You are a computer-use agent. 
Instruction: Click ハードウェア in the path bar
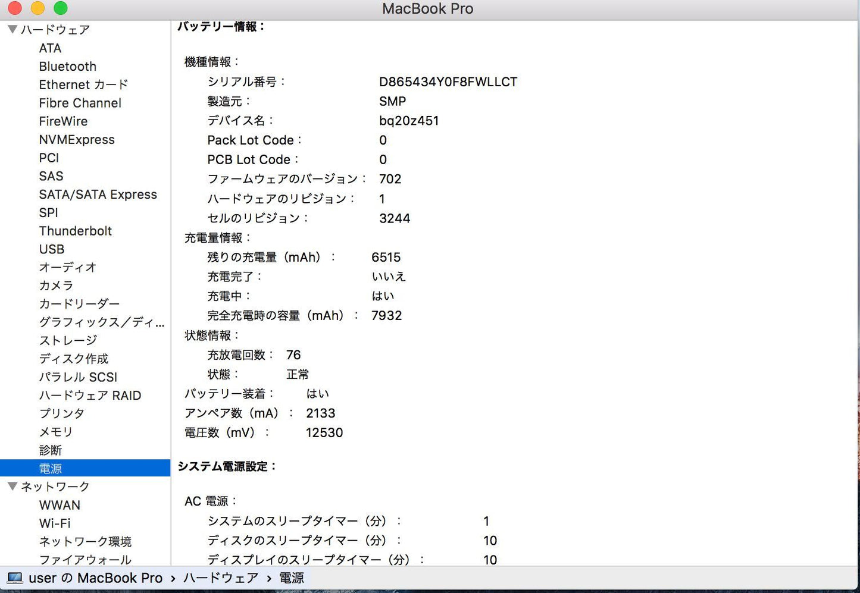pyautogui.click(x=221, y=578)
